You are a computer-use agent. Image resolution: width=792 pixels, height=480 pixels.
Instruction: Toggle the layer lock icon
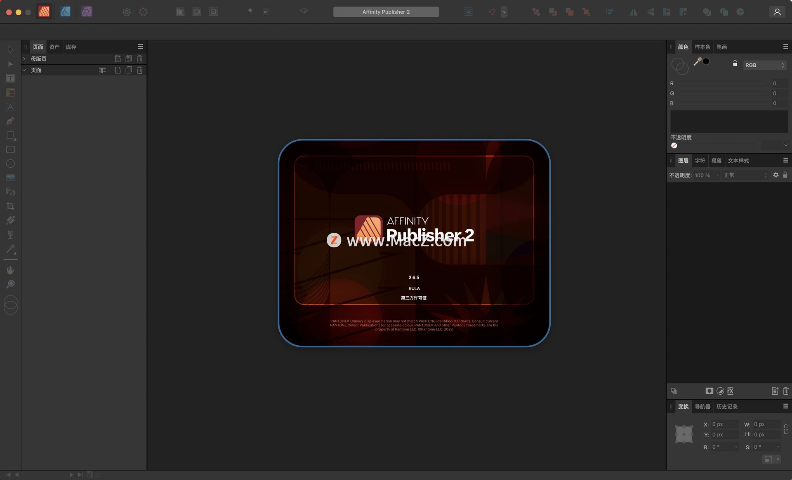pyautogui.click(x=785, y=175)
